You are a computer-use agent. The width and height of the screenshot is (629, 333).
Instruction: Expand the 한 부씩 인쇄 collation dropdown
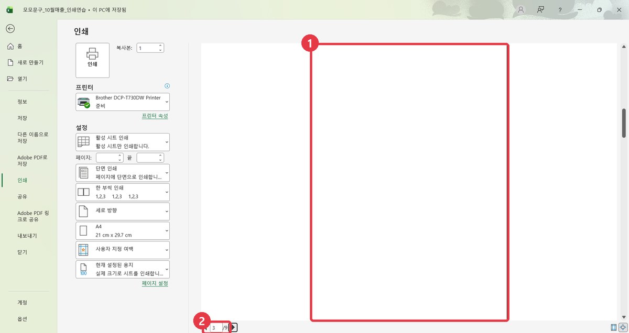(x=123, y=192)
